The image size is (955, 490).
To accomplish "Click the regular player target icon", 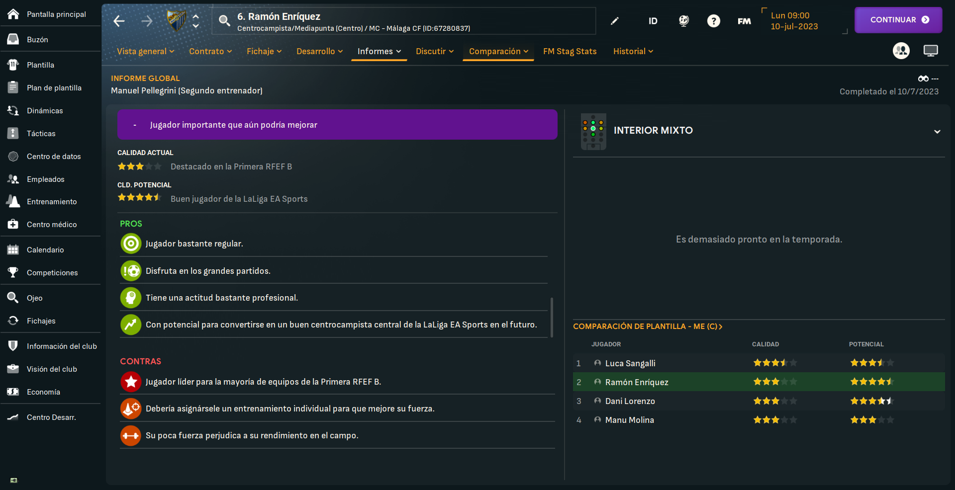I will (131, 244).
